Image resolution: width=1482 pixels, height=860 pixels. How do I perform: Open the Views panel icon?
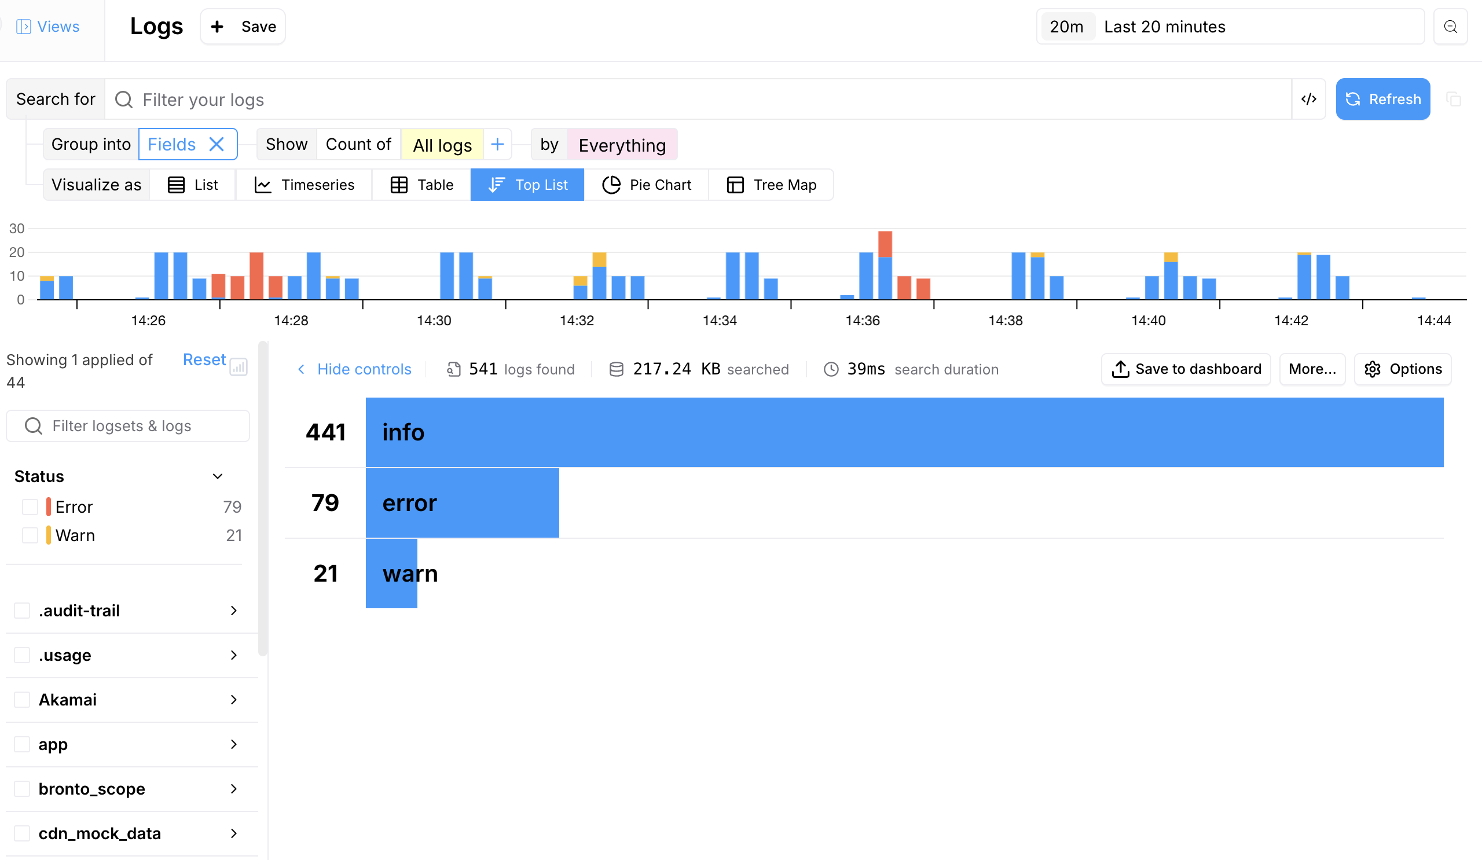click(x=24, y=27)
